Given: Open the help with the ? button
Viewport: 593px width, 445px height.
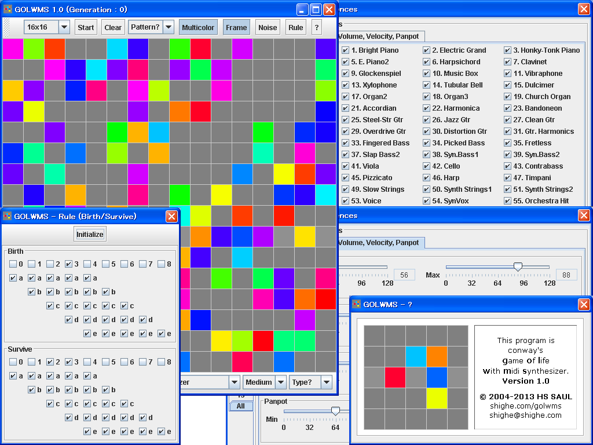Looking at the screenshot, I should click(316, 27).
